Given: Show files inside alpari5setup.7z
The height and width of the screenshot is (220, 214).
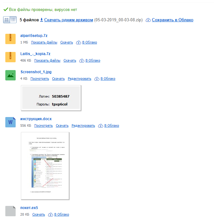Looking at the screenshot, I should [44, 42].
